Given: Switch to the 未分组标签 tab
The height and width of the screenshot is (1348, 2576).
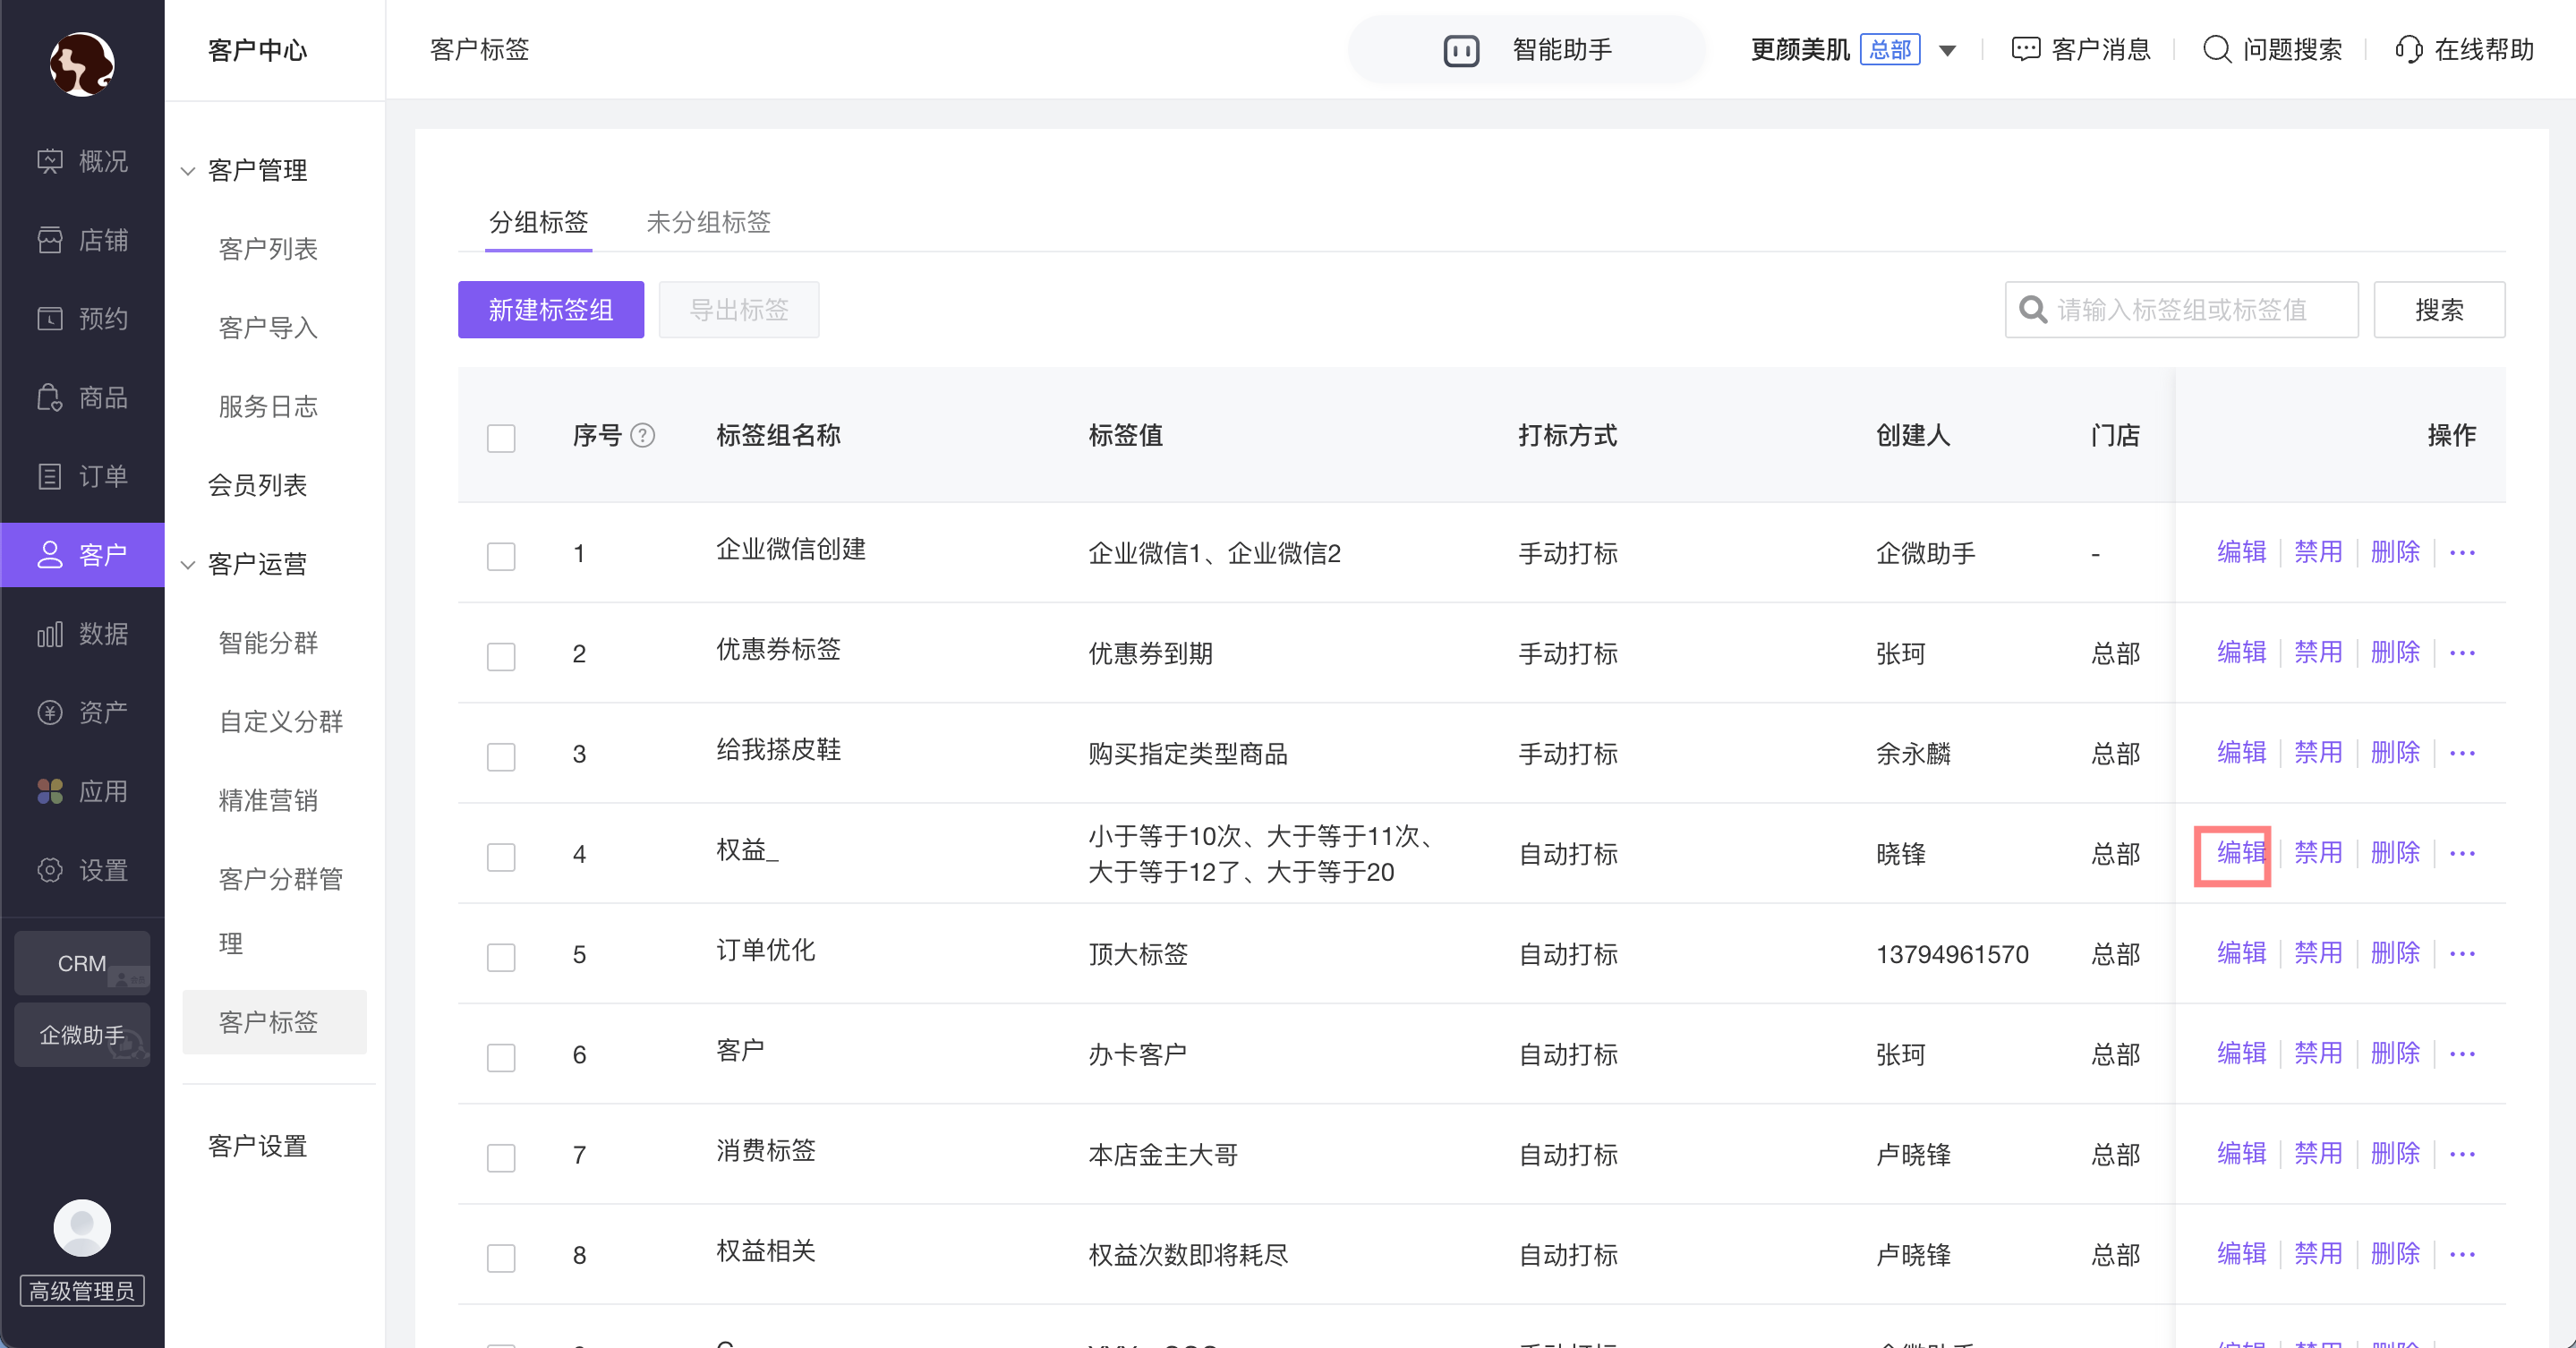Looking at the screenshot, I should (708, 222).
